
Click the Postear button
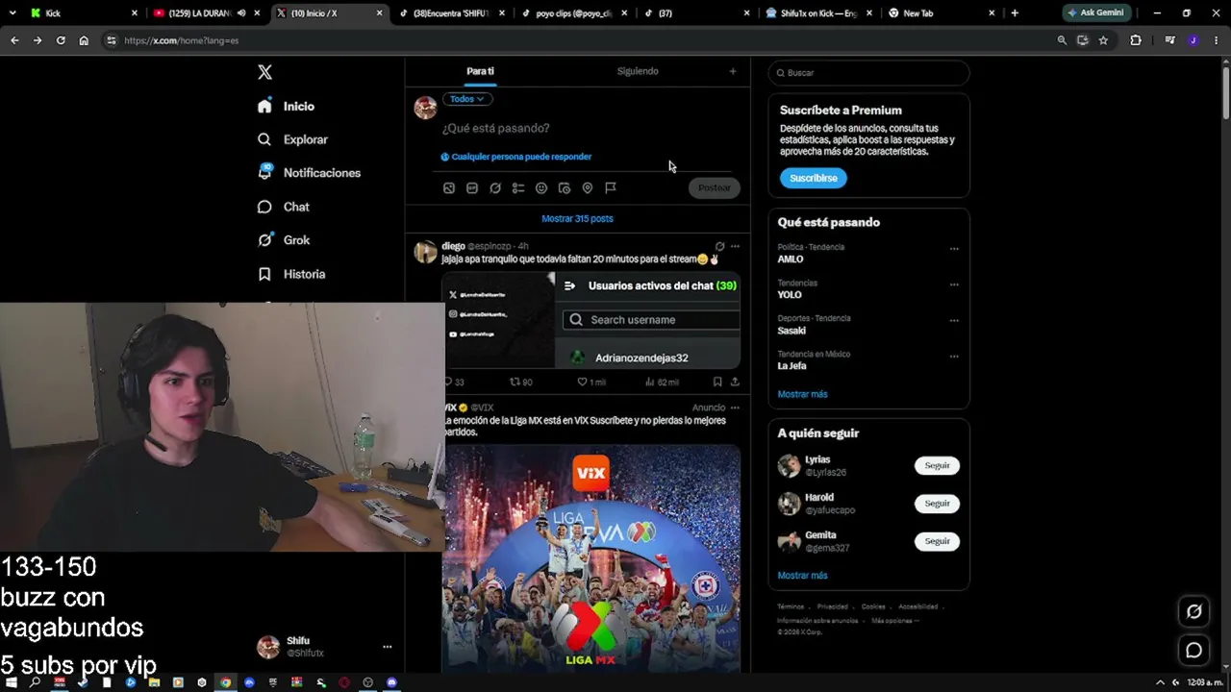[714, 188]
